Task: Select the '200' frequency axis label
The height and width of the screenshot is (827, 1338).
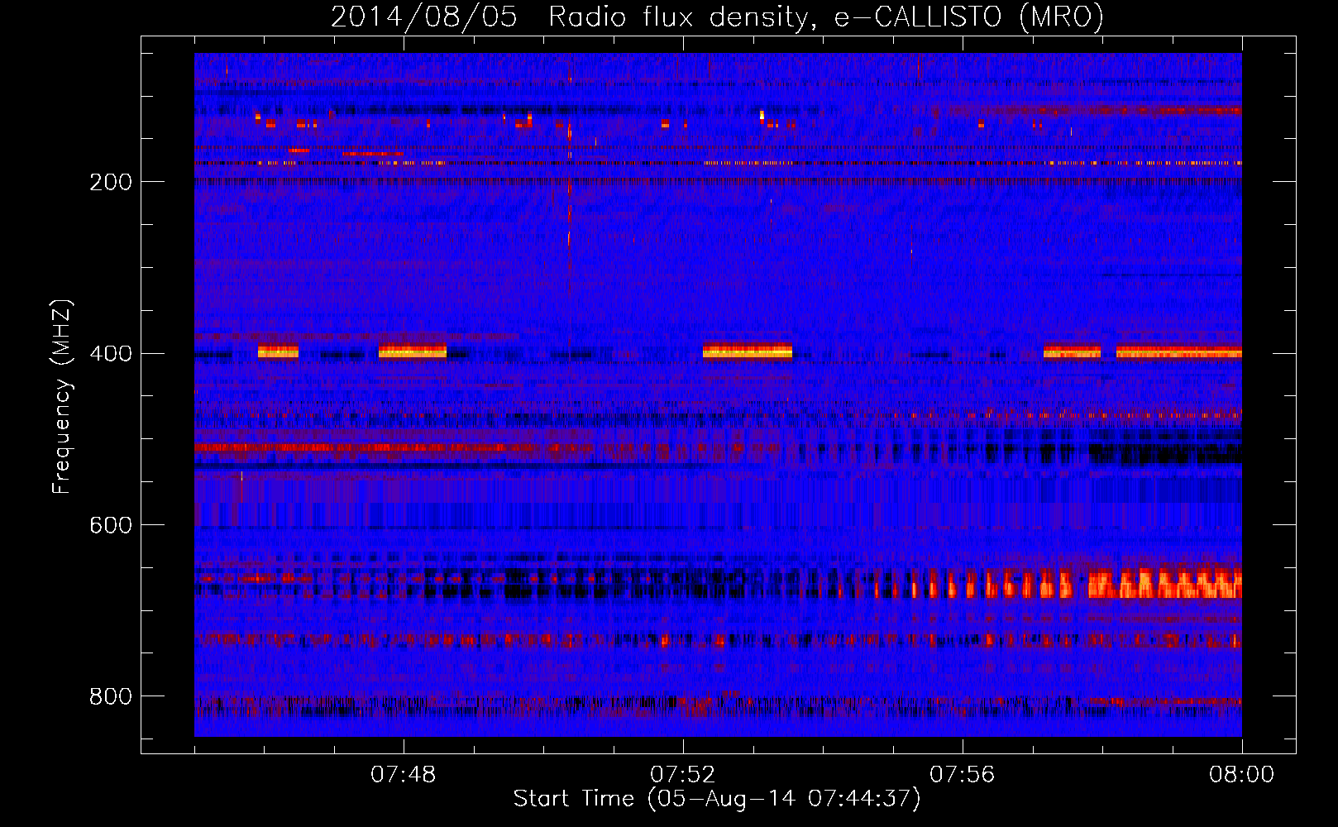Action: coord(111,182)
